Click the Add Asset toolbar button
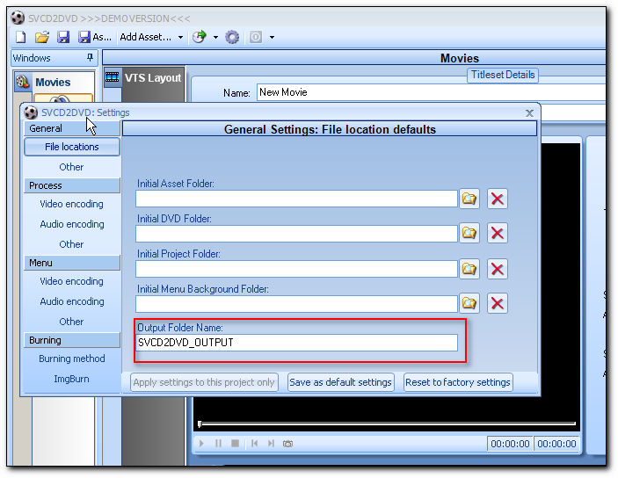 (x=145, y=37)
